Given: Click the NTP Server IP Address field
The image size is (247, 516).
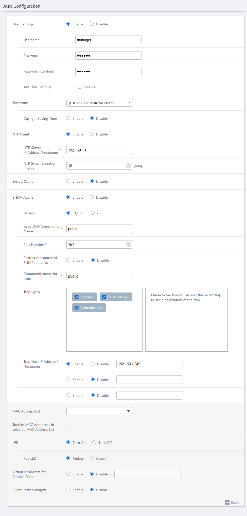Looking at the screenshot, I should pyautogui.click(x=99, y=150).
